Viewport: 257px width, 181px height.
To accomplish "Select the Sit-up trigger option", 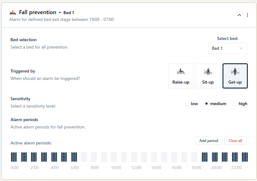I will (x=208, y=76).
